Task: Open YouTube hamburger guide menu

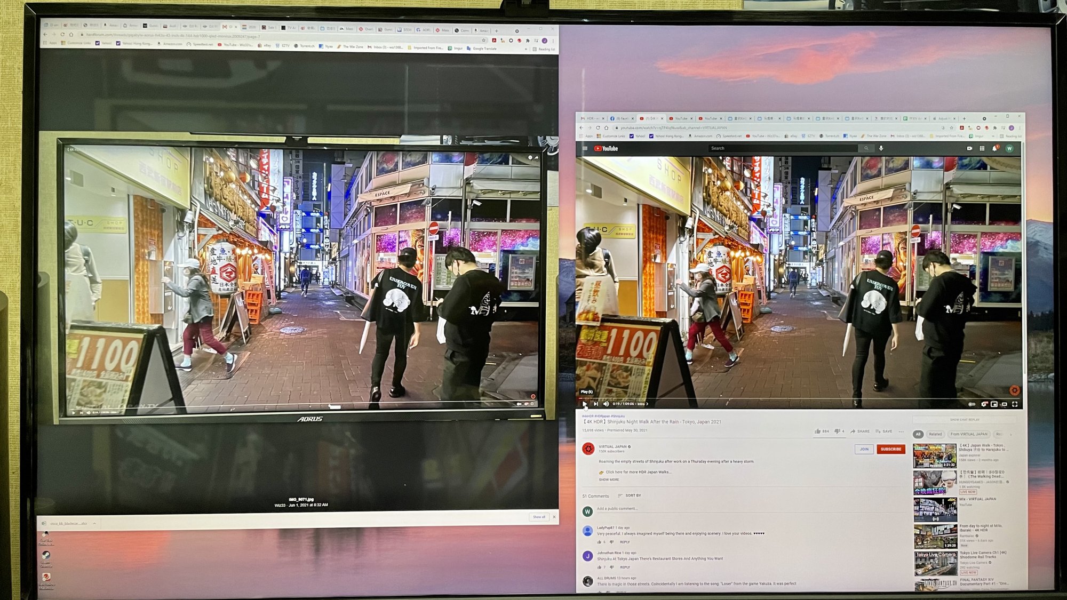Action: (x=585, y=148)
